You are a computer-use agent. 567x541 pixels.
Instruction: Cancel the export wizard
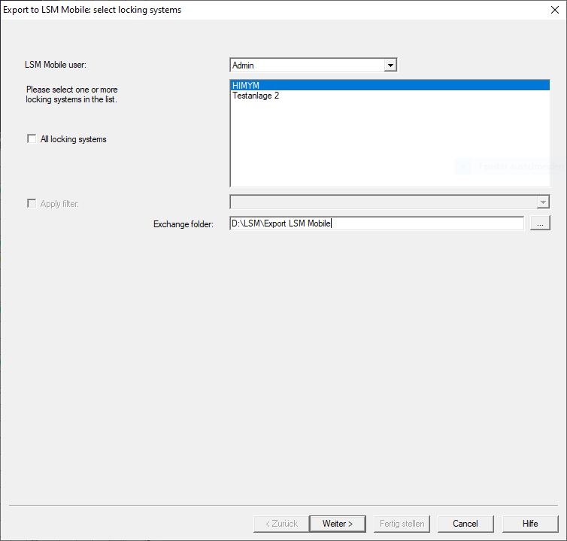pyautogui.click(x=465, y=523)
